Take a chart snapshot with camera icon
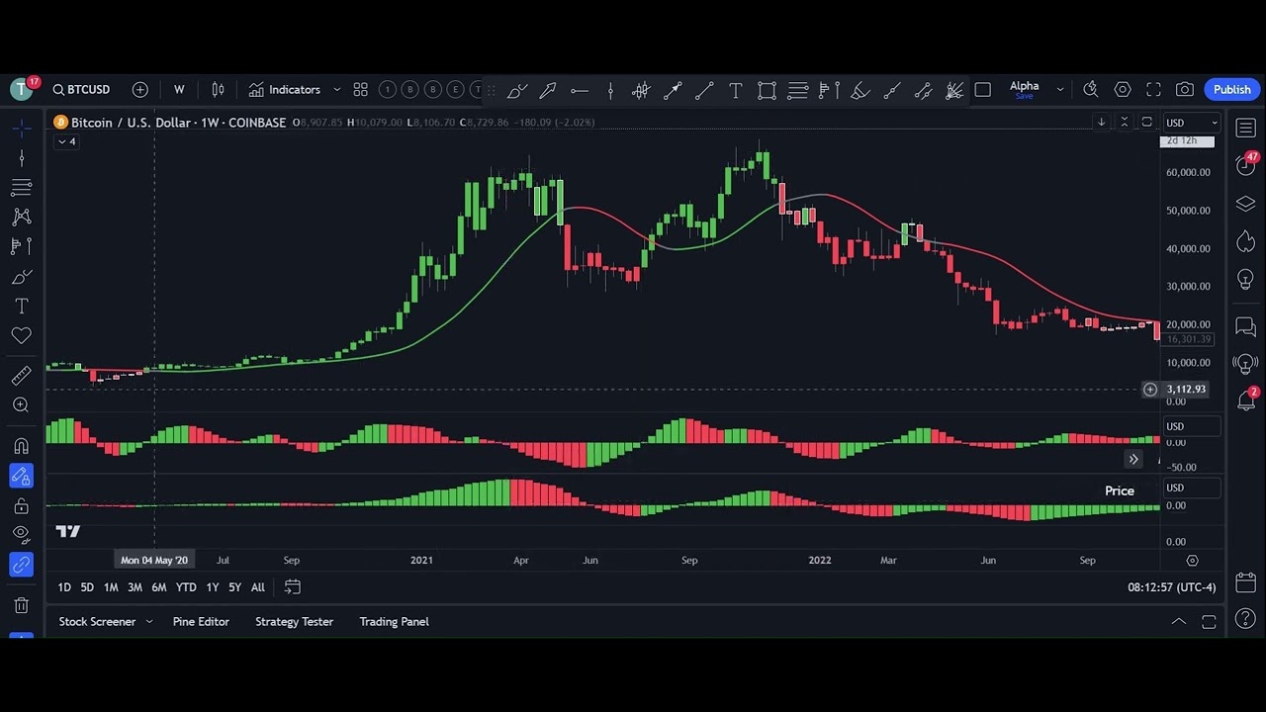Viewport: 1266px width, 712px height. [1185, 90]
